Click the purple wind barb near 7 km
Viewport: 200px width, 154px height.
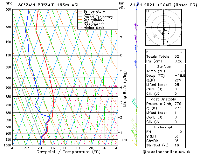point(136,38)
